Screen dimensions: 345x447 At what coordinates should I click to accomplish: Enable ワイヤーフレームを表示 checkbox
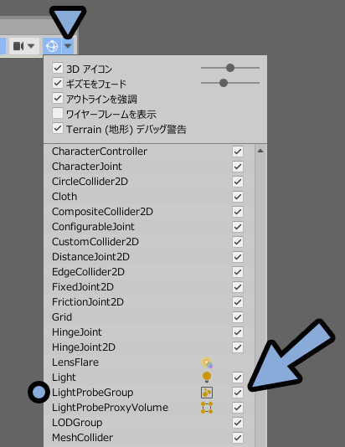[x=58, y=113]
